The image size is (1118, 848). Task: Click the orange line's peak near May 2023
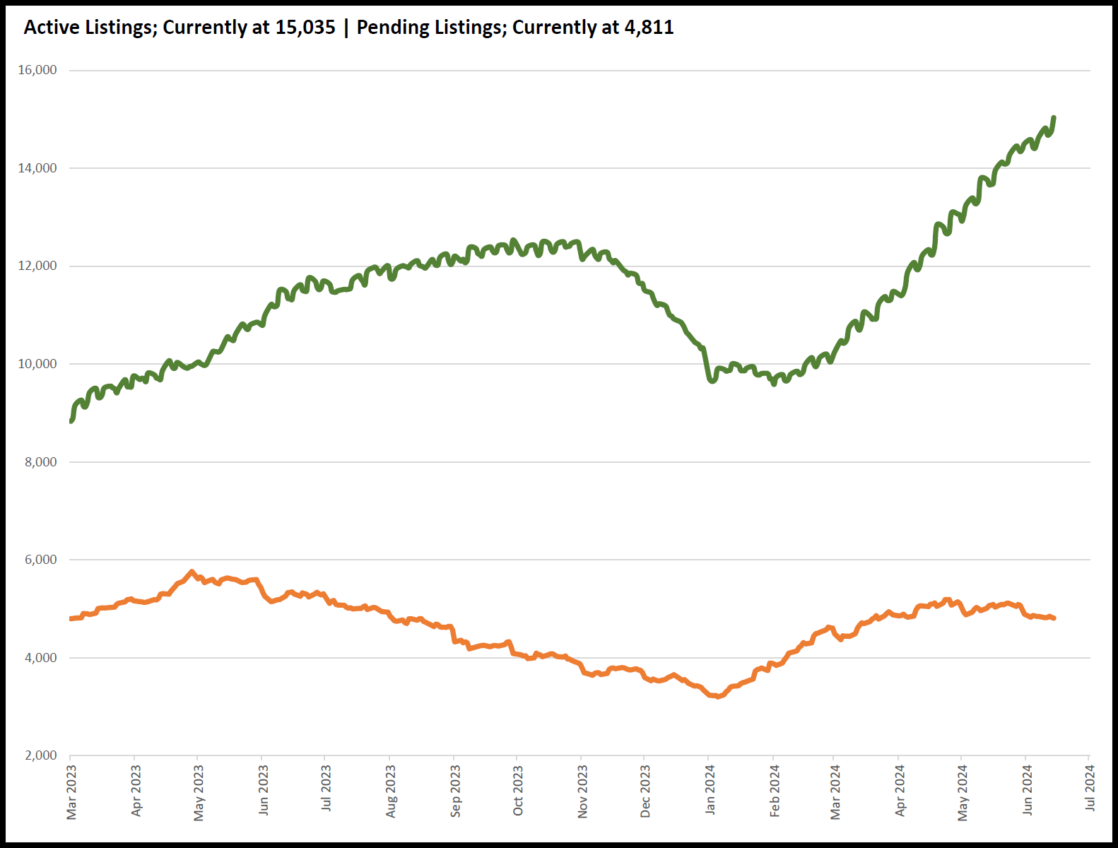pyautogui.click(x=192, y=572)
